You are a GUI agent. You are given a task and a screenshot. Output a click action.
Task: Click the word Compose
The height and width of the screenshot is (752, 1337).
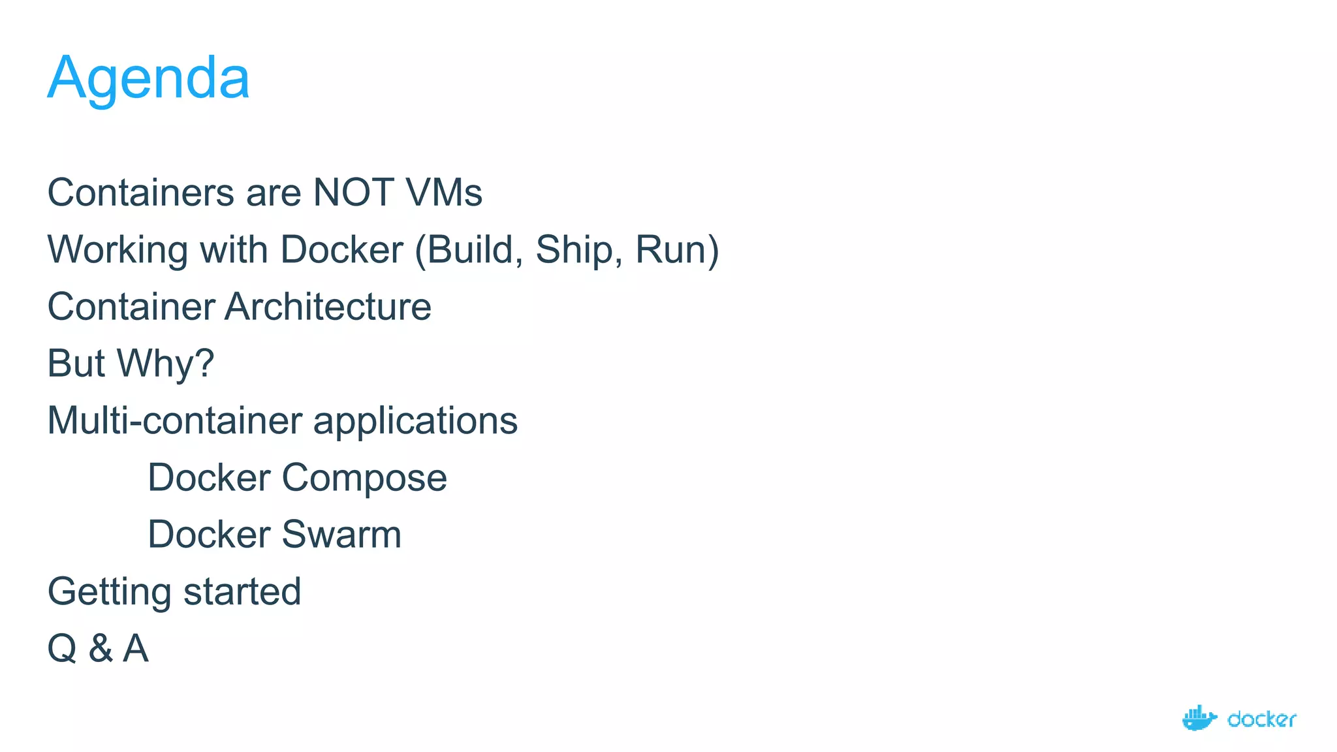click(364, 477)
